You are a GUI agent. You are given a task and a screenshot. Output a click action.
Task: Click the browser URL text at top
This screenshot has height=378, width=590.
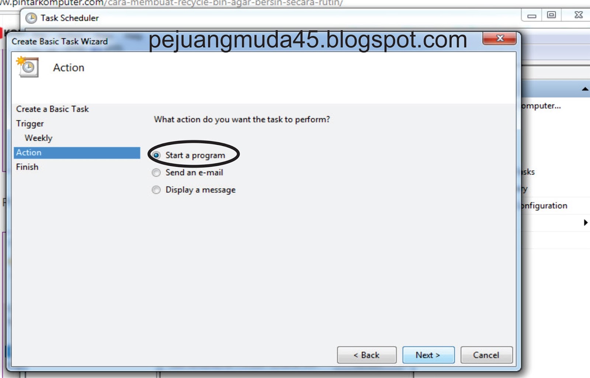coord(171,3)
